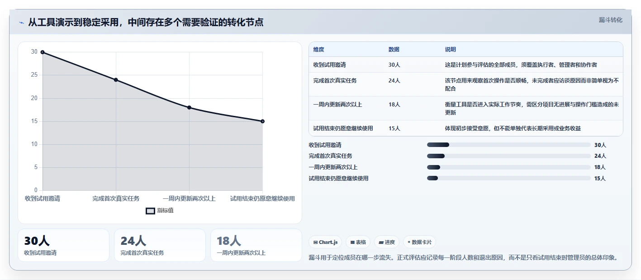This screenshot has width=641, height=280.
Task: Click the explanation starting 衡量工具是否进入
Action: (x=532, y=109)
